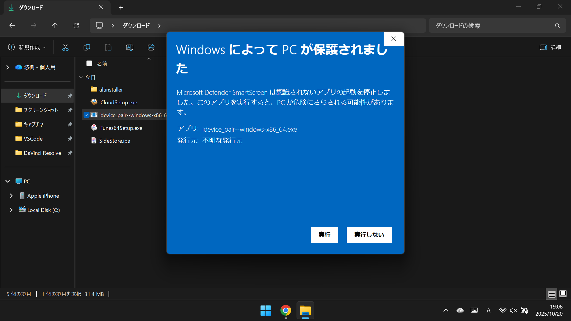
Task: Open the 詳細 pane
Action: (x=550, y=47)
